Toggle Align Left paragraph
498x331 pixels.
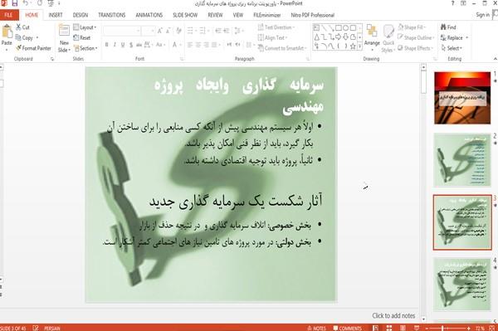click(190, 45)
